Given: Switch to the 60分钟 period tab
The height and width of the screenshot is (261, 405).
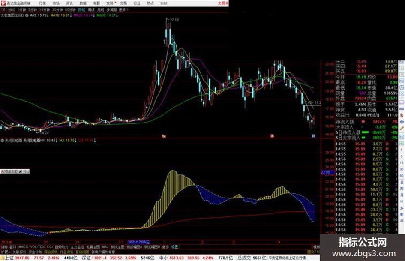Looking at the screenshot, I should pos(70,9).
